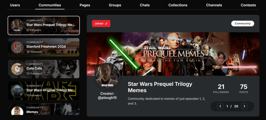This screenshot has width=266, height=120.
Task: Open the Obi-Wan 'Hello There' profile picture
Action: 107,76
